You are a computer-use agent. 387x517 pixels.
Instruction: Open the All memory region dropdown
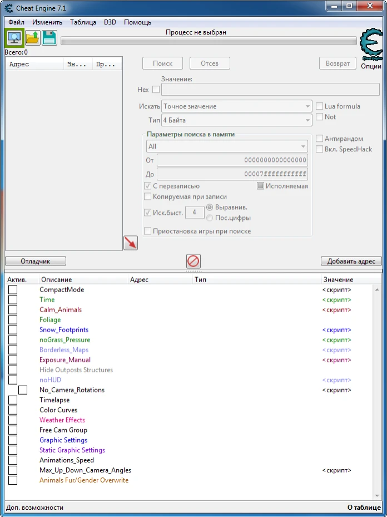tap(227, 146)
